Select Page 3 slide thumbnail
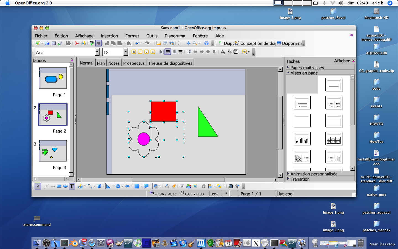 [53, 151]
